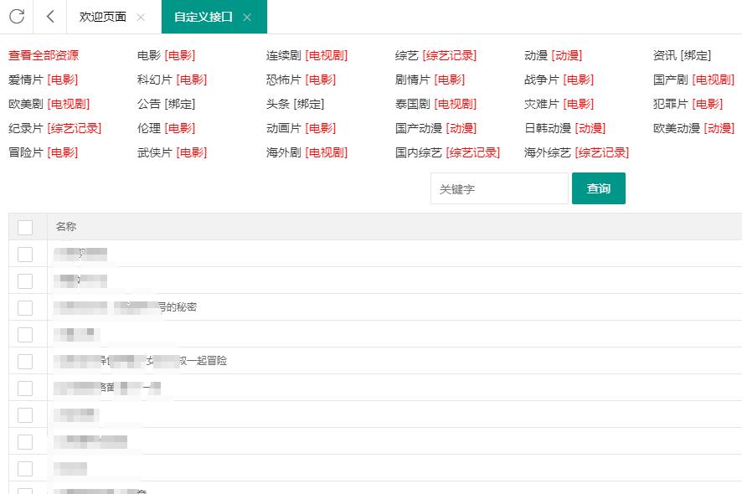Click the back arrow icon
This screenshot has height=494, width=742.
pos(51,17)
